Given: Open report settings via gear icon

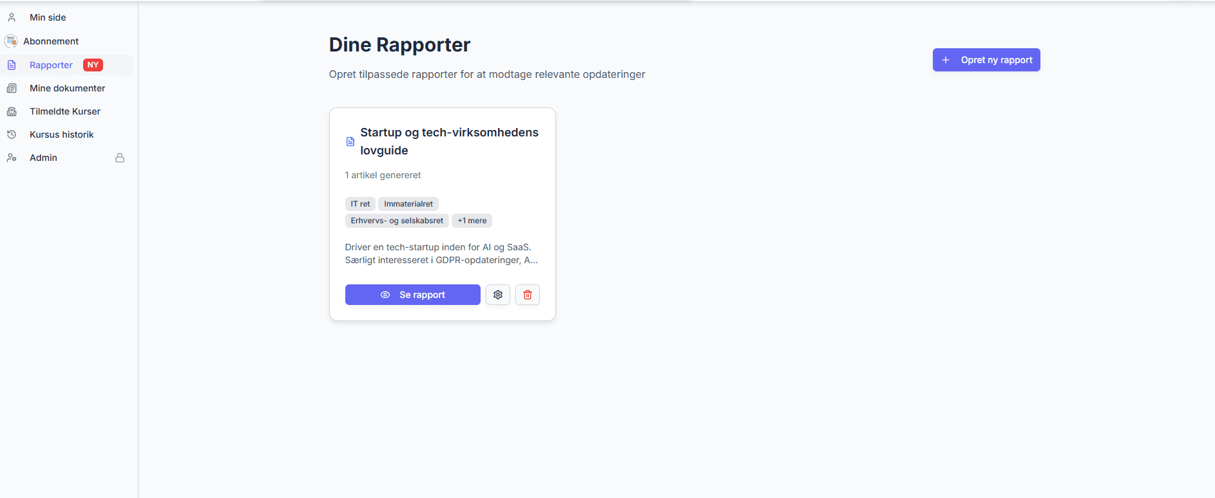Looking at the screenshot, I should pyautogui.click(x=498, y=295).
